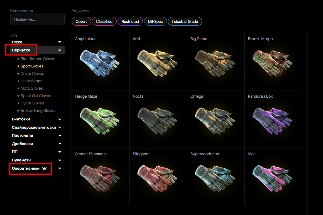Image resolution: width=323 pixels, height=215 pixels.
Task: Click the Ножи category label
Action: (17, 42)
